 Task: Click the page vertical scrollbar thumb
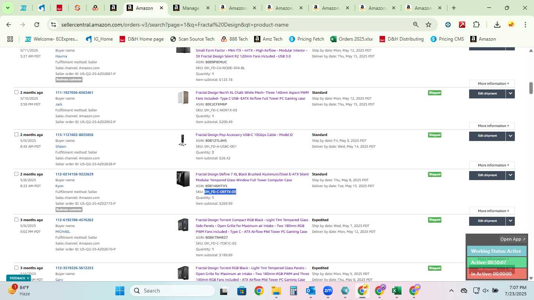click(531, 88)
